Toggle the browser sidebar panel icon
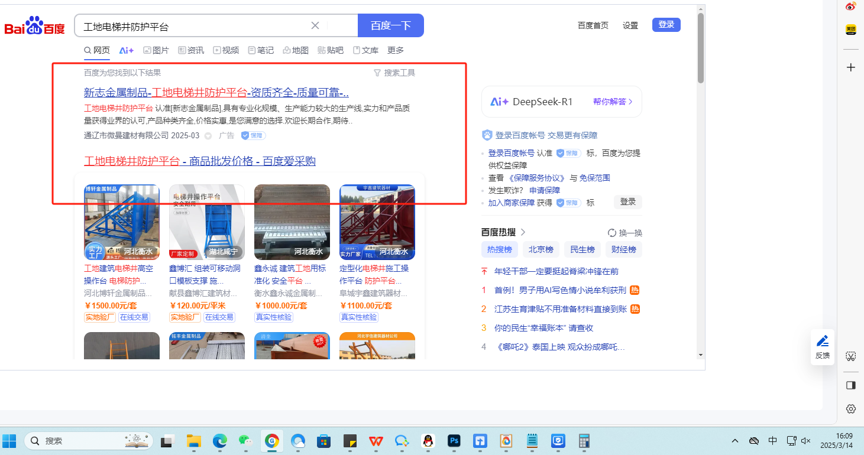This screenshot has height=455, width=864. tap(850, 385)
